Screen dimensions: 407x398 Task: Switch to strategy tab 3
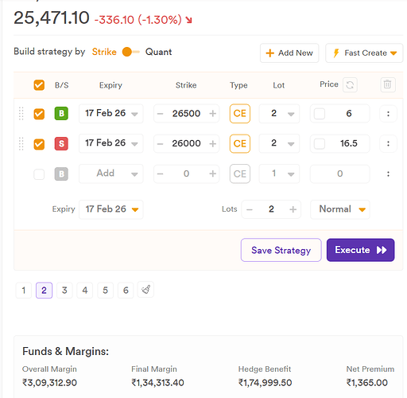(x=64, y=290)
